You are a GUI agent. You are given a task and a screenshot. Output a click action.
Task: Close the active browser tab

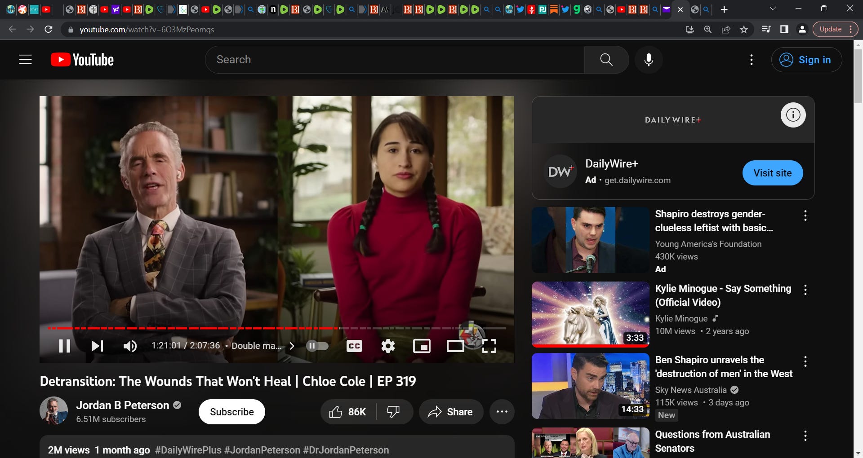click(x=680, y=9)
